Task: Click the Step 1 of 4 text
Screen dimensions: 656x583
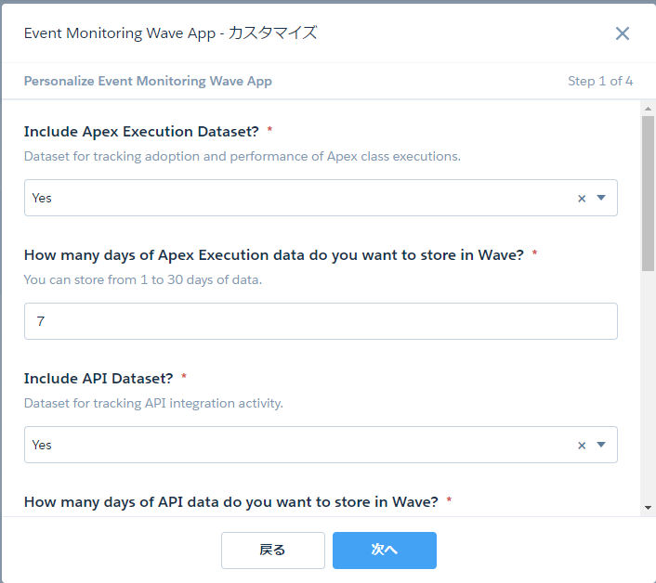Action: click(x=600, y=81)
